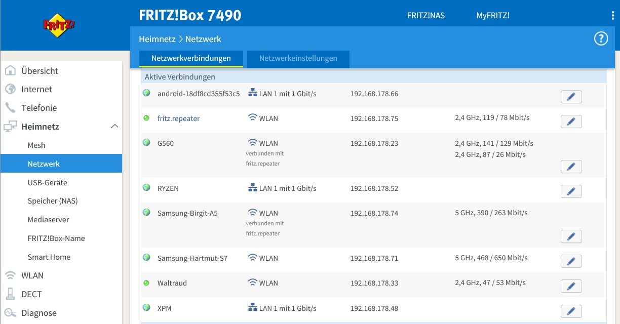Click the IP address 192.168.178.66

[x=374, y=94]
